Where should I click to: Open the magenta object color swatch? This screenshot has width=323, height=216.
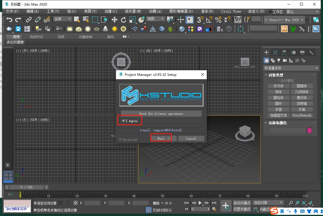309,130
